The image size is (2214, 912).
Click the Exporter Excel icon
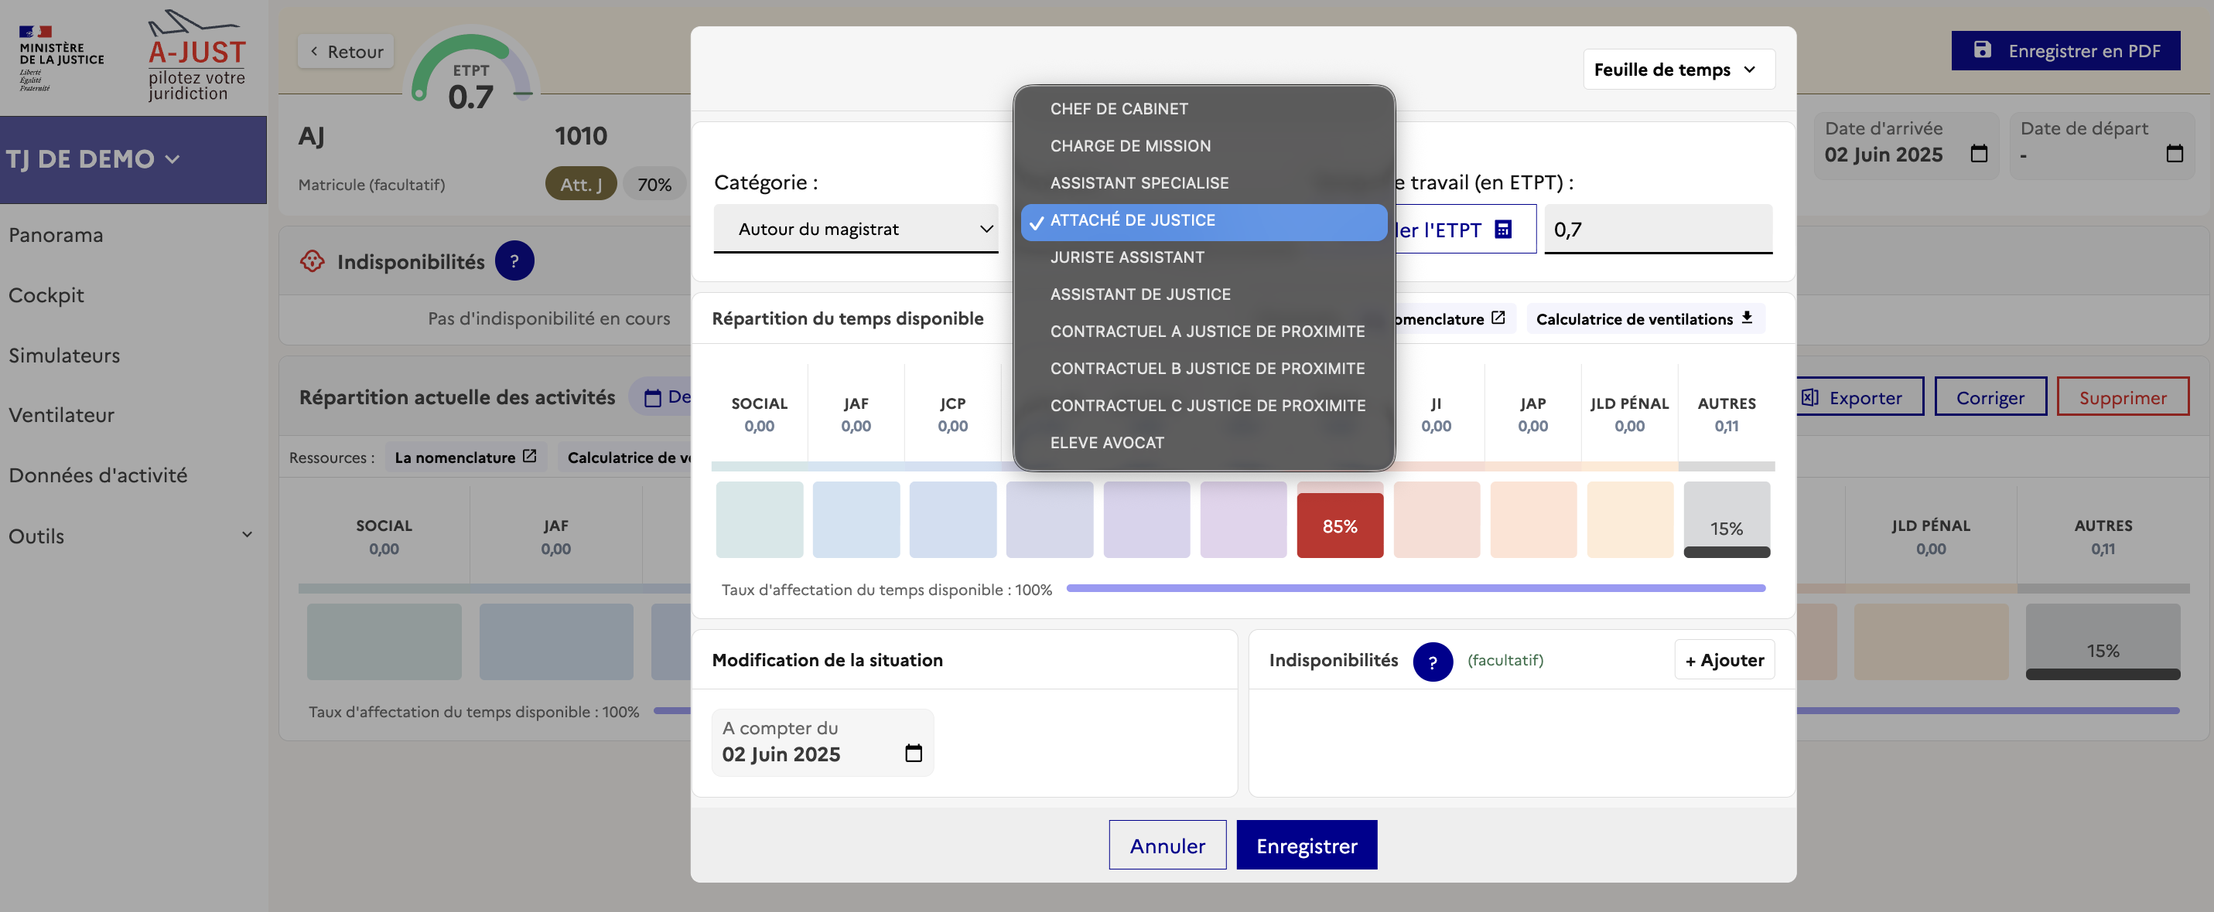[x=1809, y=396]
